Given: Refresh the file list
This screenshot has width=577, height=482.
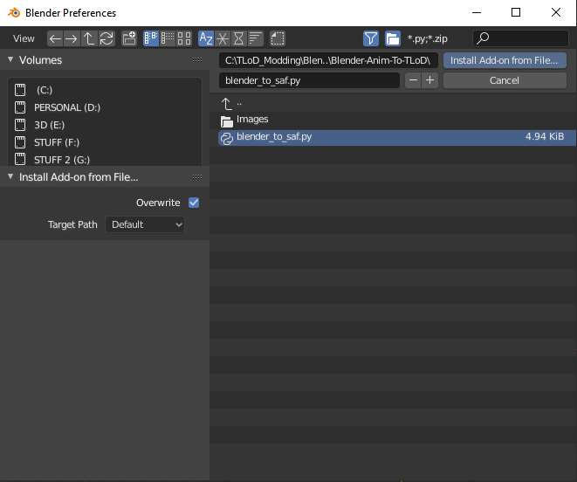Looking at the screenshot, I should (x=106, y=38).
